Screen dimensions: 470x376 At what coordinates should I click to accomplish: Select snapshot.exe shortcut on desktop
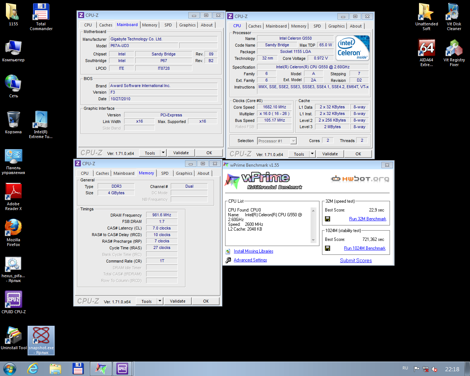click(41, 341)
